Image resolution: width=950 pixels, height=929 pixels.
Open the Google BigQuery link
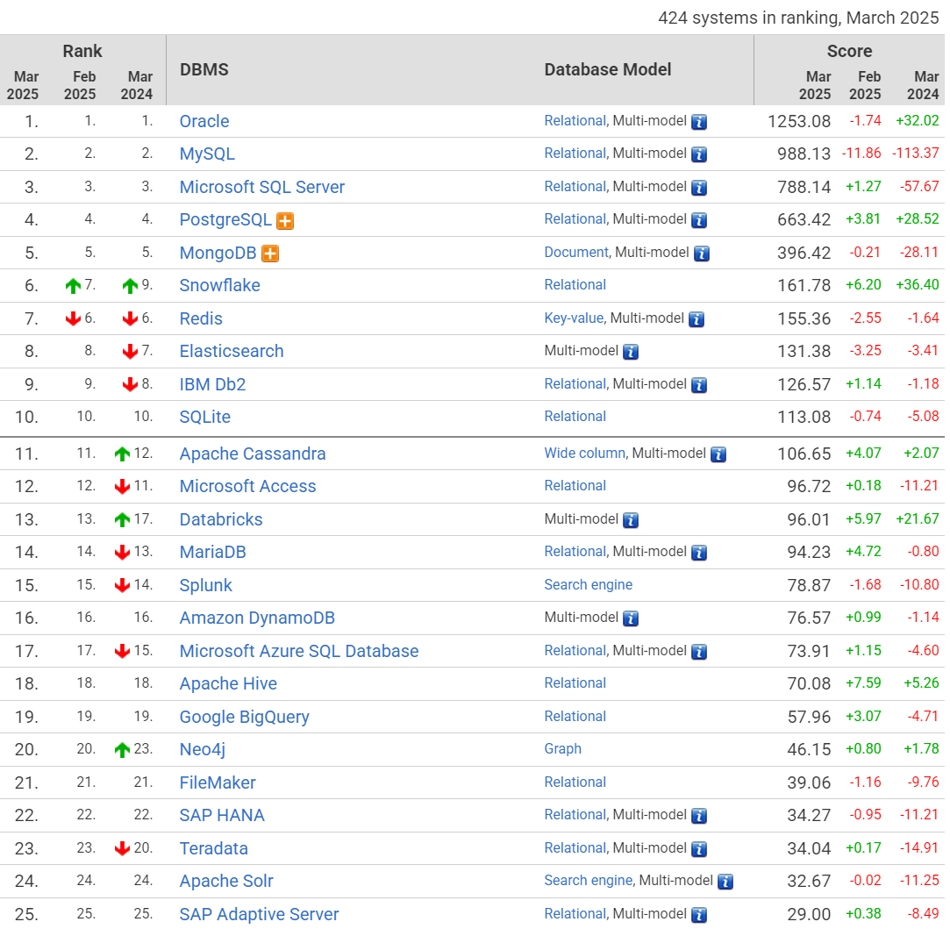(x=244, y=717)
